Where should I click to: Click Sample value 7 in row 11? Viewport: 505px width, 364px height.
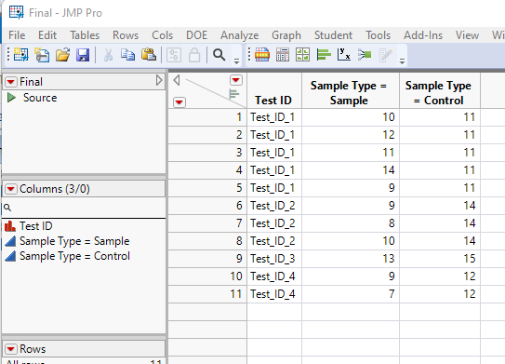[x=351, y=294]
